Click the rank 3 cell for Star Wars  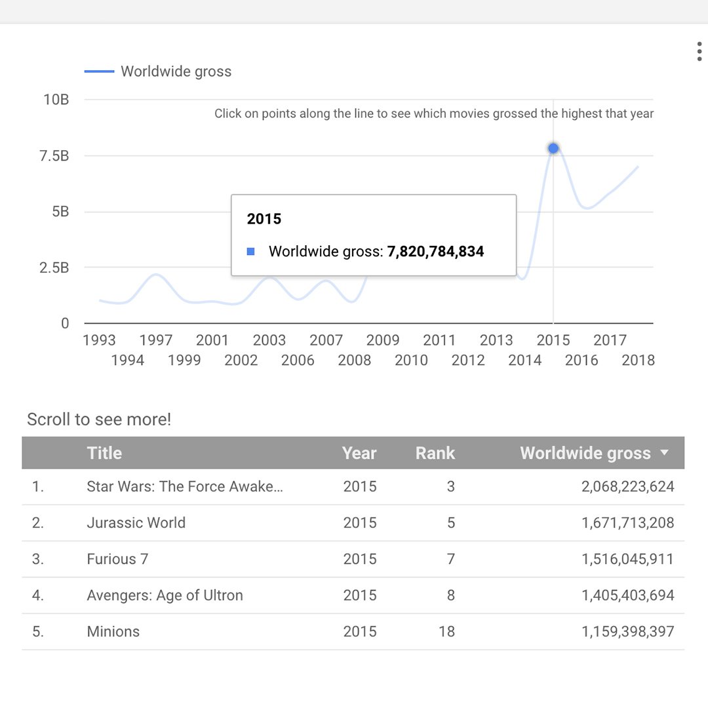(x=450, y=486)
